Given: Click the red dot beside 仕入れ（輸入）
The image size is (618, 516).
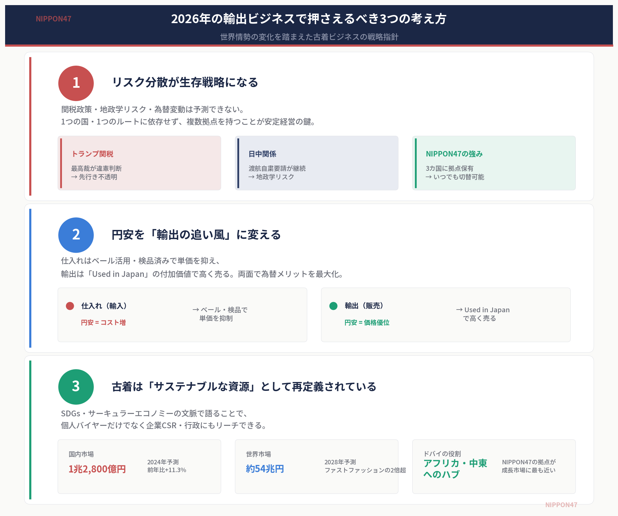Looking at the screenshot, I should click(x=70, y=306).
